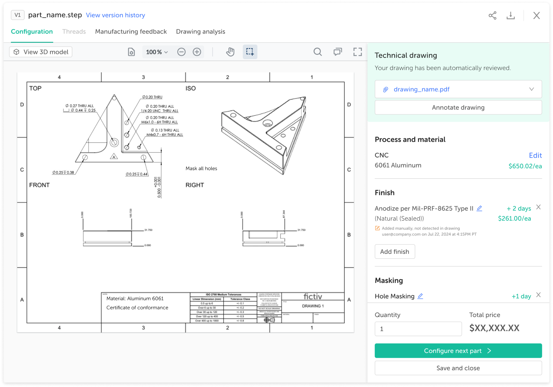Viewport: 553px width, 387px height.
Task: Open the comments icon in toolbar
Action: tap(338, 52)
